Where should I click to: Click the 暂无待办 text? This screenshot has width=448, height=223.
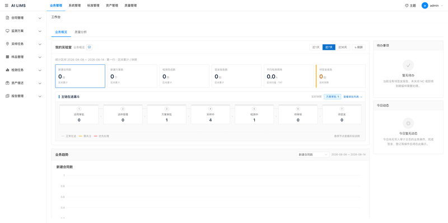[x=408, y=76]
